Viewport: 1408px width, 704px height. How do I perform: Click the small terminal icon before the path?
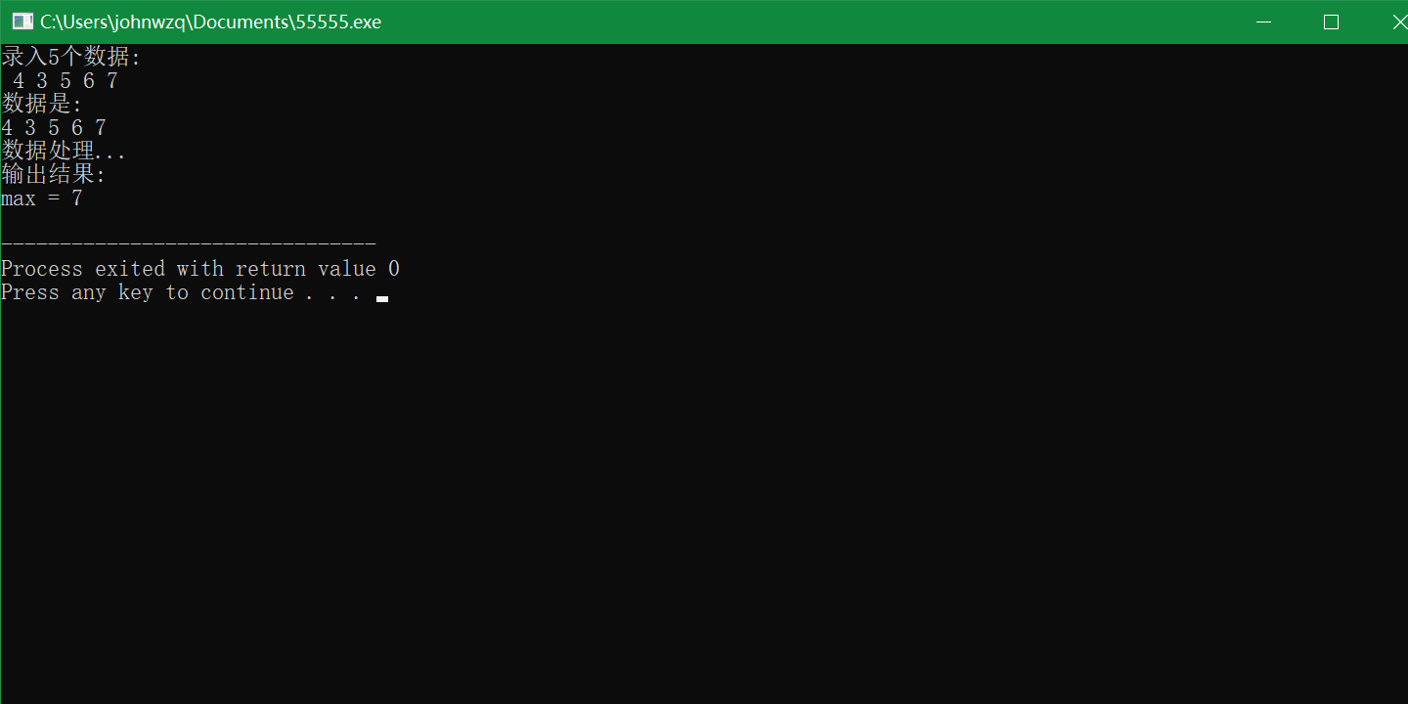tap(21, 21)
